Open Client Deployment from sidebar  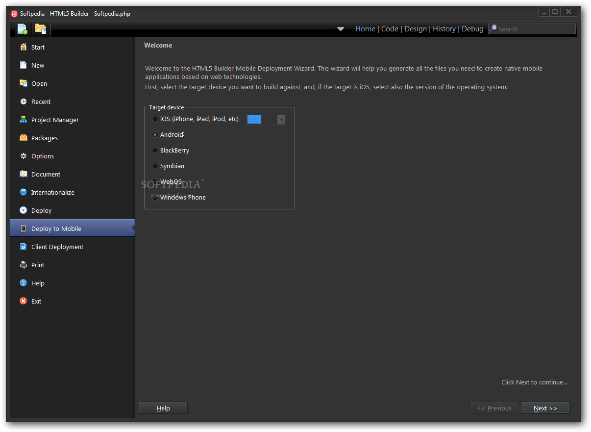(72, 247)
